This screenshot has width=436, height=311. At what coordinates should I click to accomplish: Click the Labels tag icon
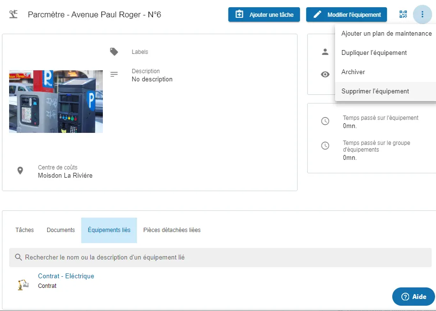click(x=114, y=52)
